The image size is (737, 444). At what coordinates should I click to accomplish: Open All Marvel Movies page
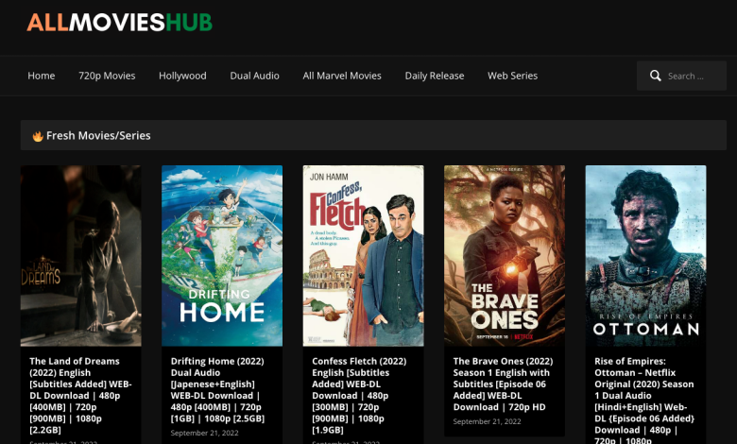pos(342,76)
